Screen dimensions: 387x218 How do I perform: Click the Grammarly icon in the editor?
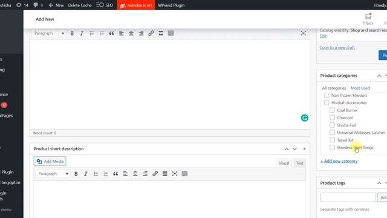tap(305, 118)
